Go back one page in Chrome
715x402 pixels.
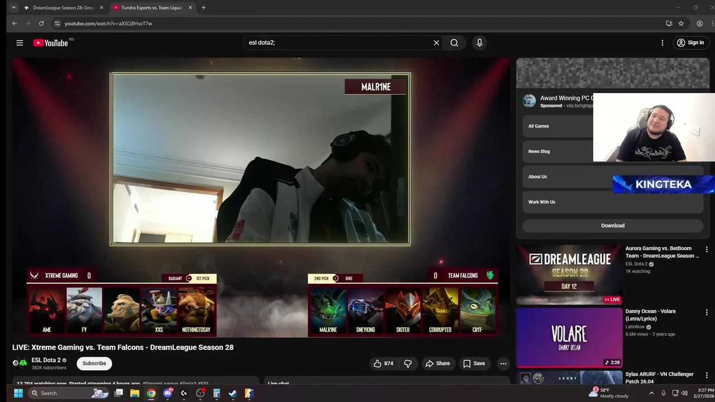click(x=15, y=23)
